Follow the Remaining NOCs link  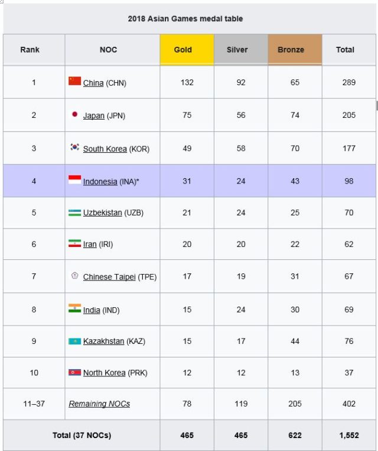click(x=99, y=404)
